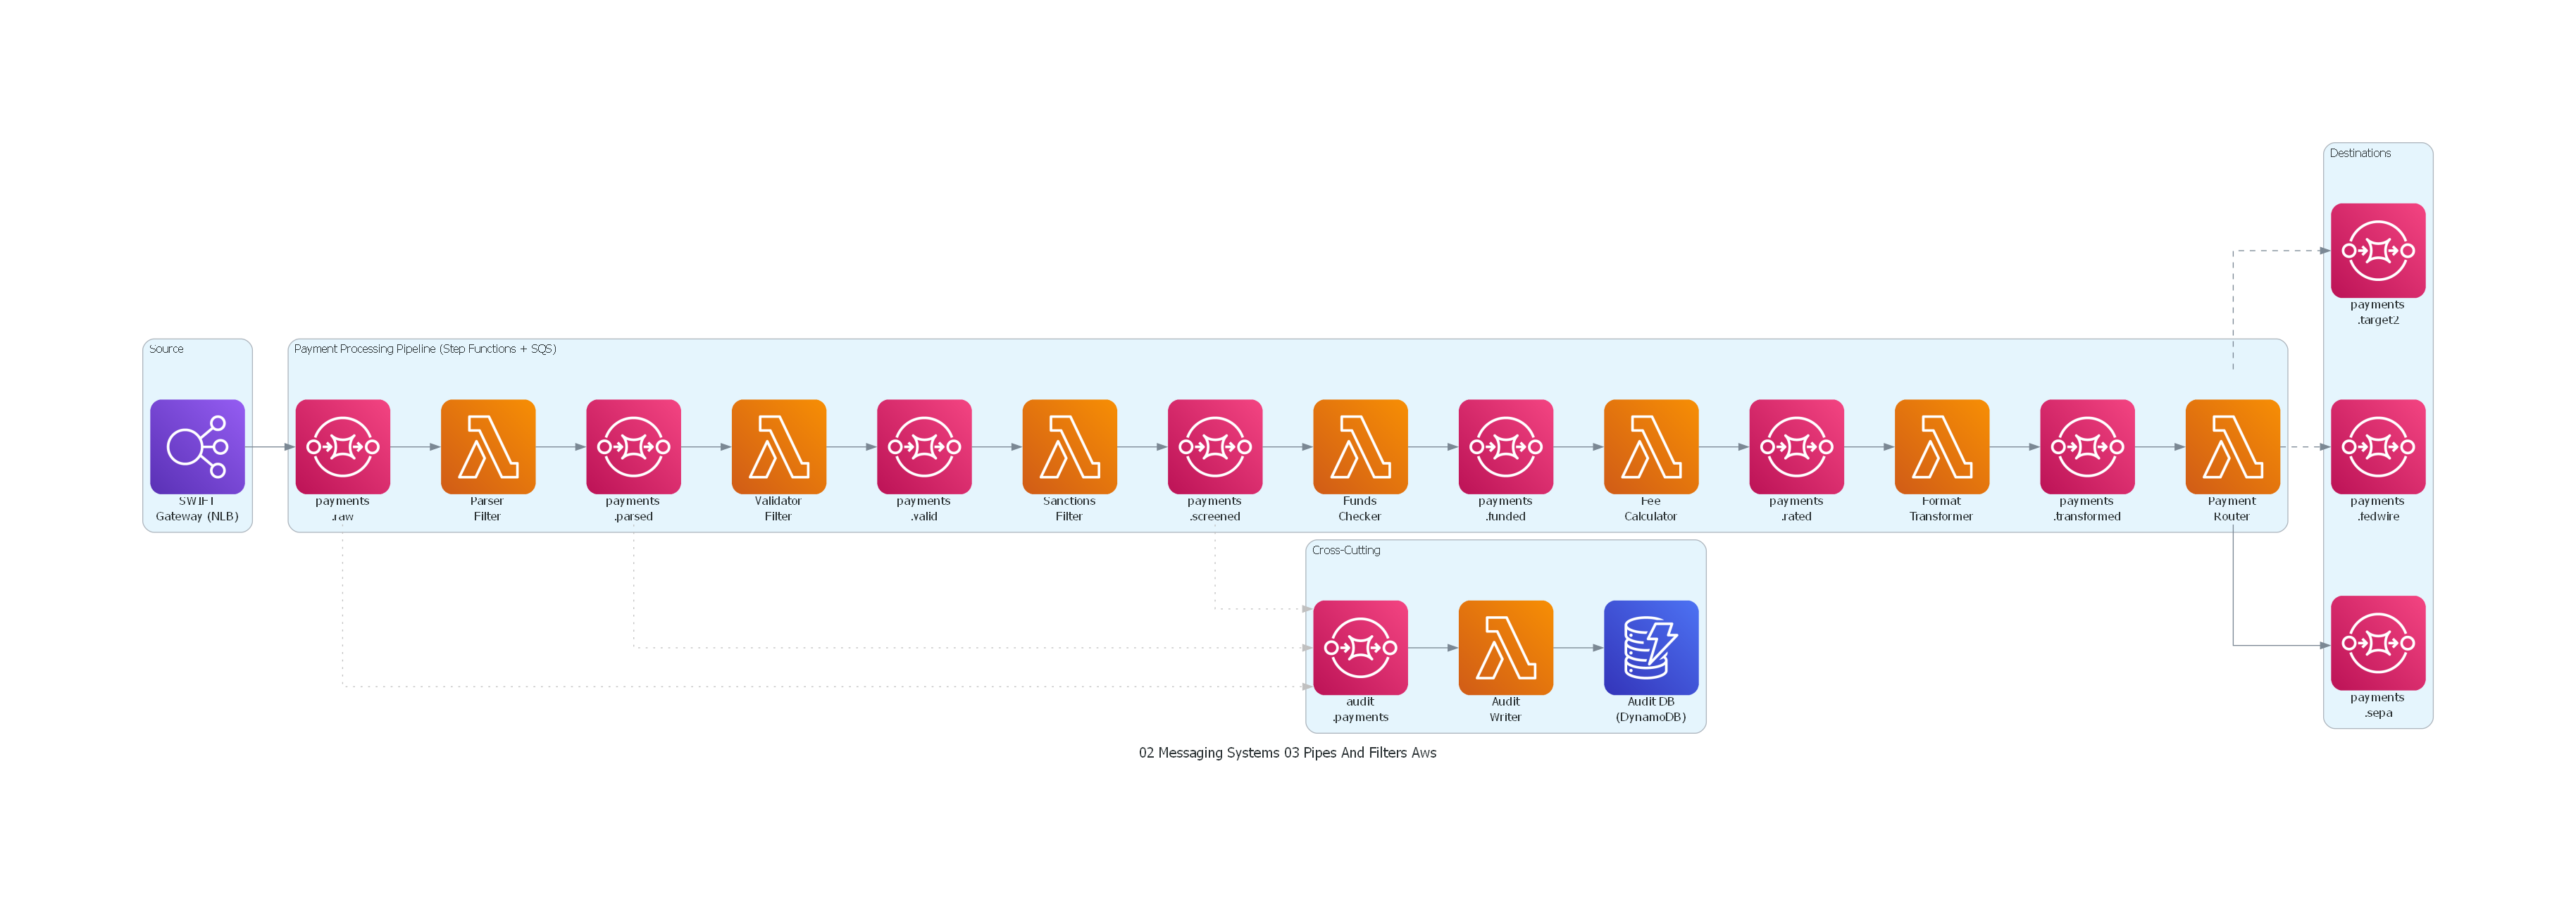Click the Parser Filter Lambda icon
This screenshot has height=902, width=2576.
[x=488, y=446]
